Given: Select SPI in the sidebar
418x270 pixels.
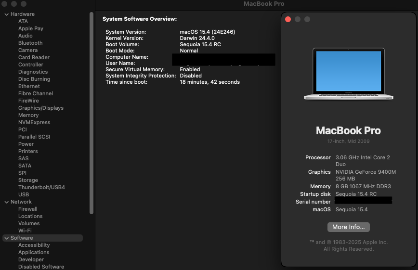Looking at the screenshot, I should click(22, 173).
